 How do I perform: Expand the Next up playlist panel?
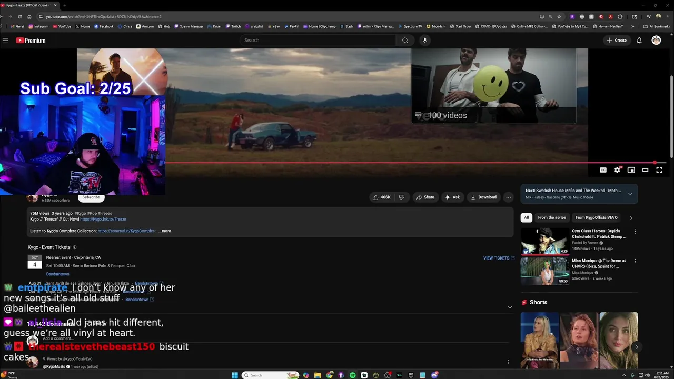(x=630, y=194)
